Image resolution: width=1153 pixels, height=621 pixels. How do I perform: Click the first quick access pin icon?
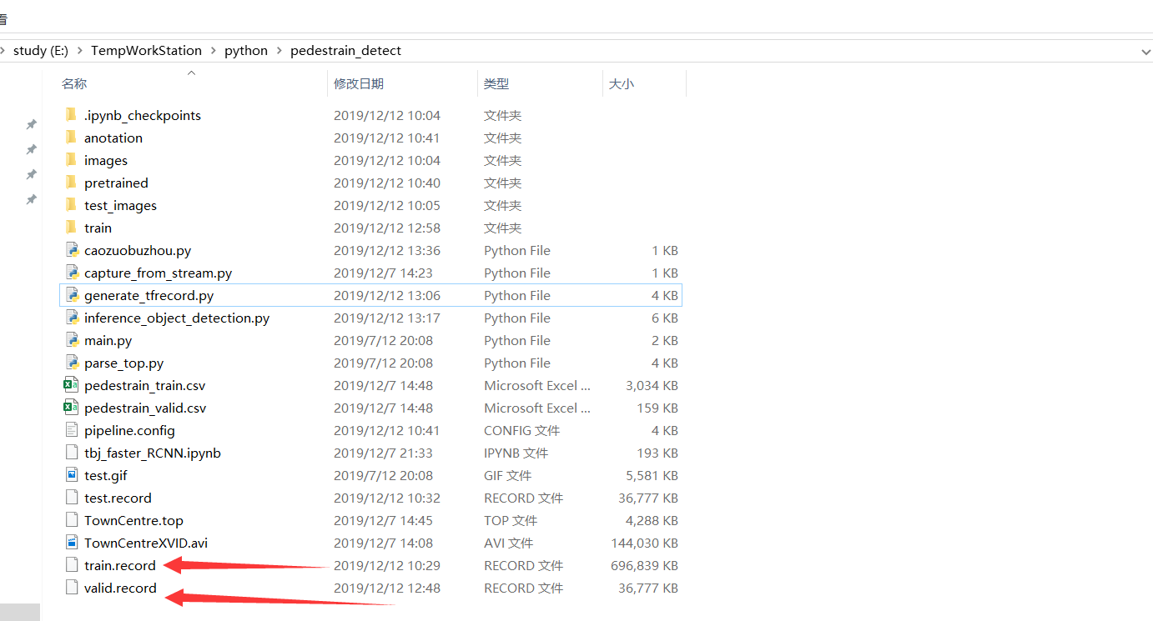pyautogui.click(x=31, y=124)
